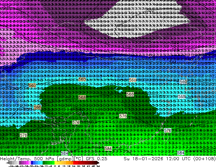216x167 pixels.
Task: Click the rightmost 584 contour label
Action: [181, 153]
